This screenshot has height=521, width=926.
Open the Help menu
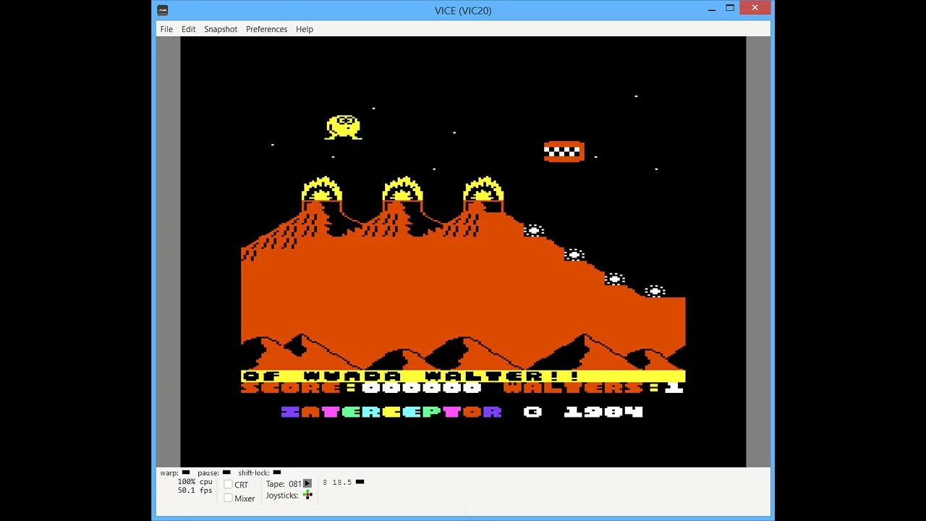pos(305,29)
